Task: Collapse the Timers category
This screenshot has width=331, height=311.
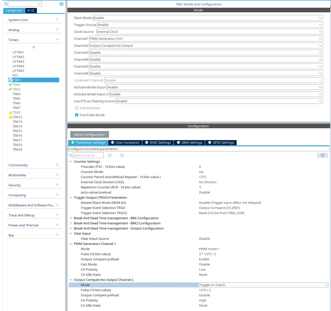Action: coord(34,40)
